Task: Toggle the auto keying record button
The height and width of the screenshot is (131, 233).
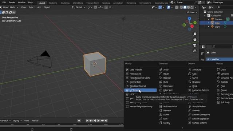Action: 79,120
